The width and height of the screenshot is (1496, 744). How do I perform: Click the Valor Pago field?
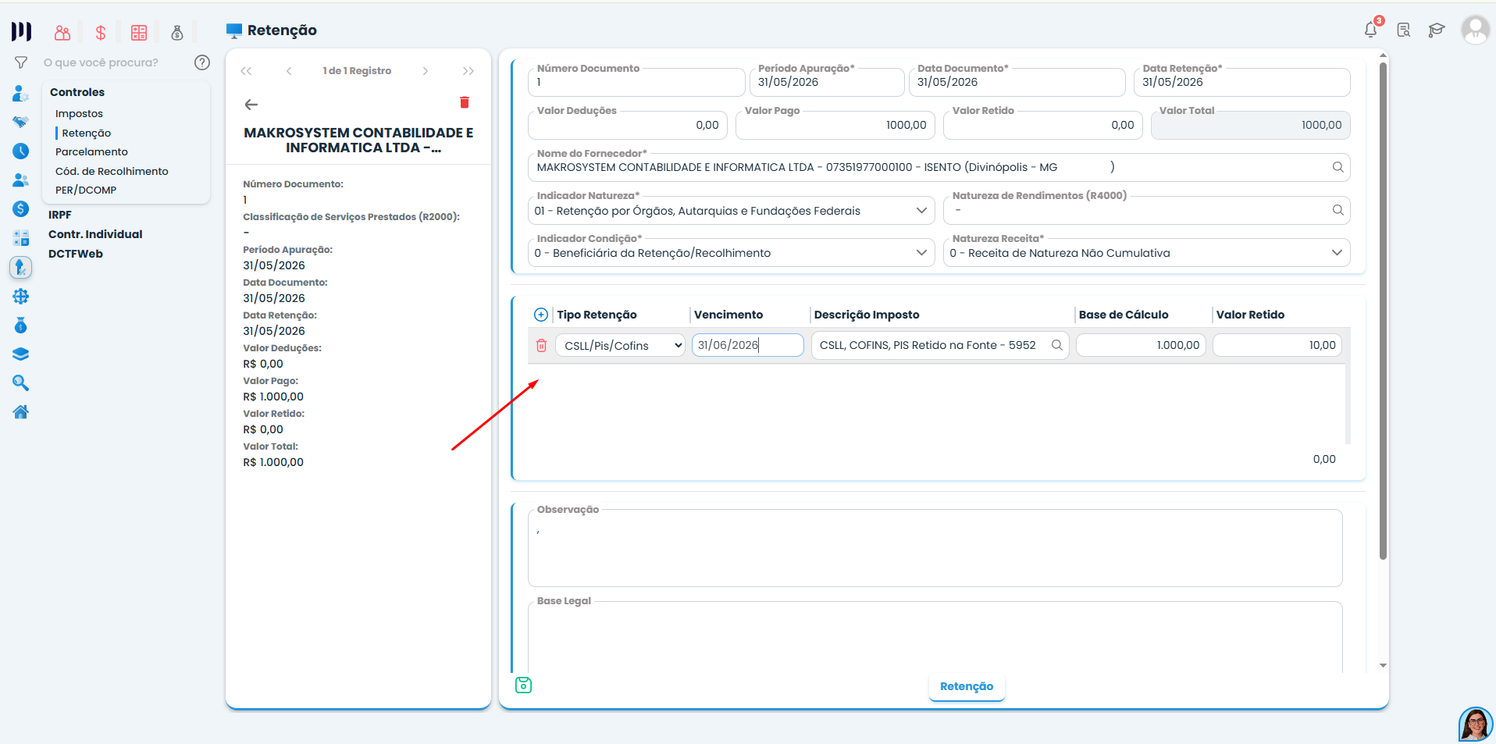point(835,125)
